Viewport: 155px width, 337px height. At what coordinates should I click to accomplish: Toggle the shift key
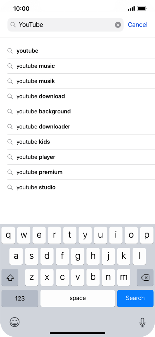(x=10, y=278)
